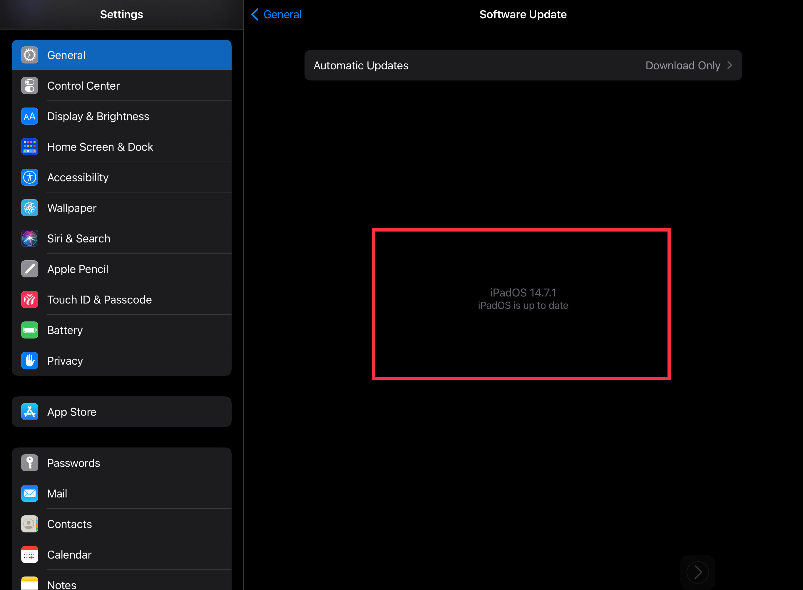
Task: Tap the Apple Pencil icon
Action: pos(30,269)
